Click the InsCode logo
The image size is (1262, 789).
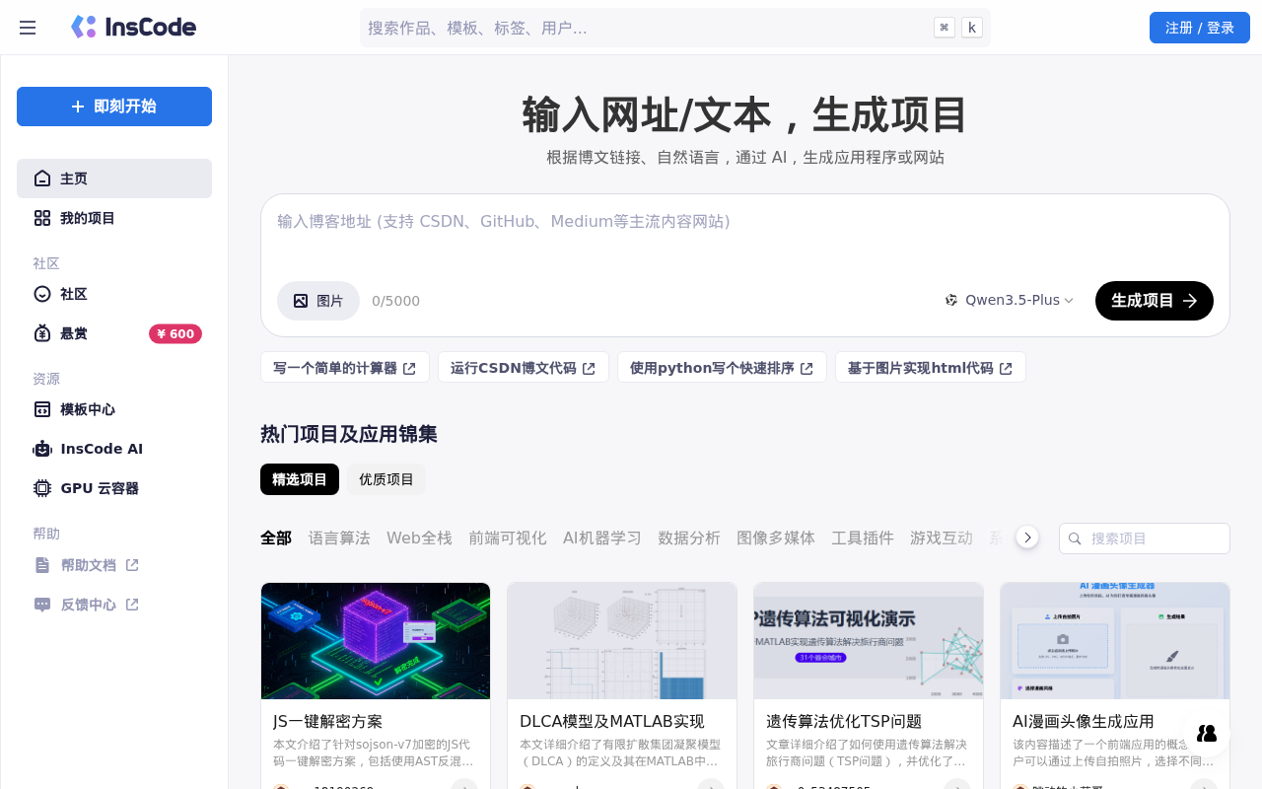(133, 28)
